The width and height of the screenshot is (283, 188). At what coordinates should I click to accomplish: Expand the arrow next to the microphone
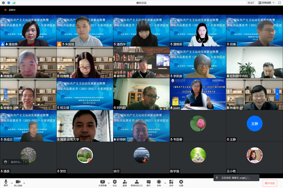coord(12,183)
